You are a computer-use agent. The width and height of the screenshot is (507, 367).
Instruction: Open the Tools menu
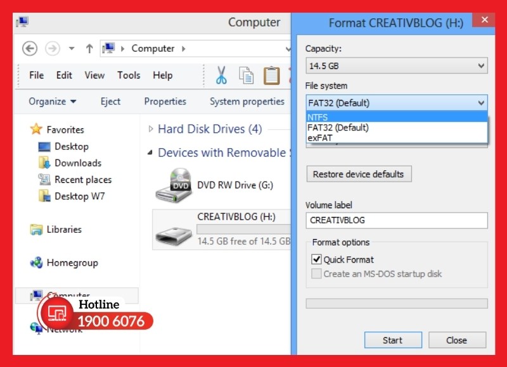[129, 75]
